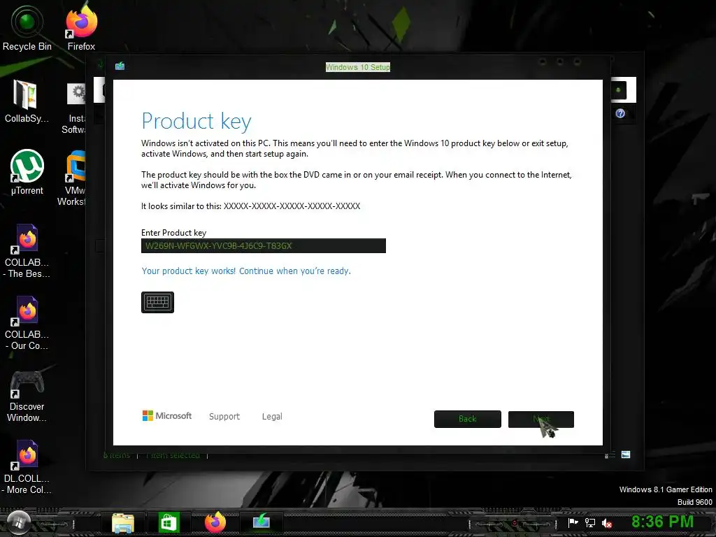The height and width of the screenshot is (537, 716).
Task: Open the Support link
Action: point(224,417)
